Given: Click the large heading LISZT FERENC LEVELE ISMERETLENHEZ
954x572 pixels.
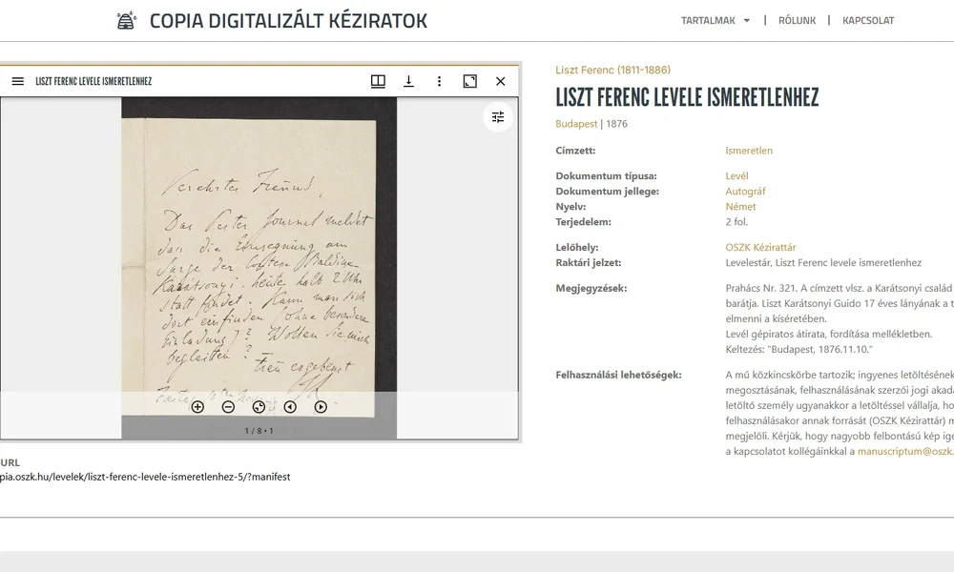Looking at the screenshot, I should coord(687,97).
